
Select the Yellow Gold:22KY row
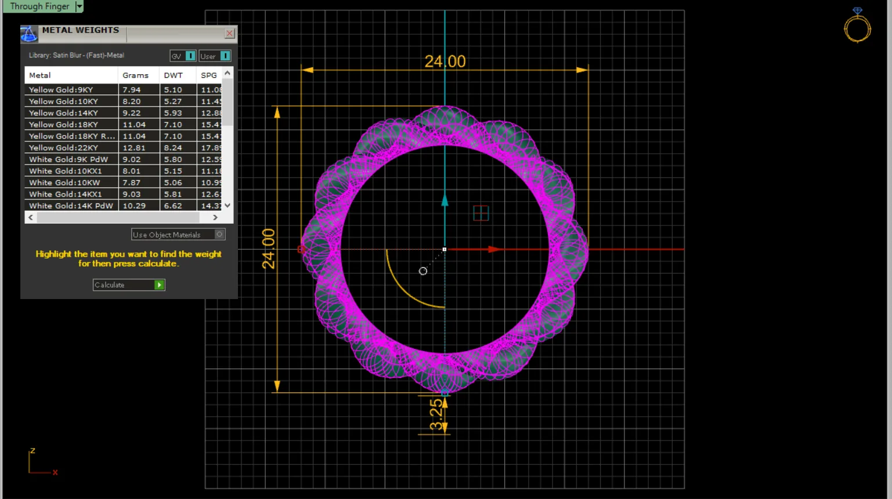click(123, 148)
